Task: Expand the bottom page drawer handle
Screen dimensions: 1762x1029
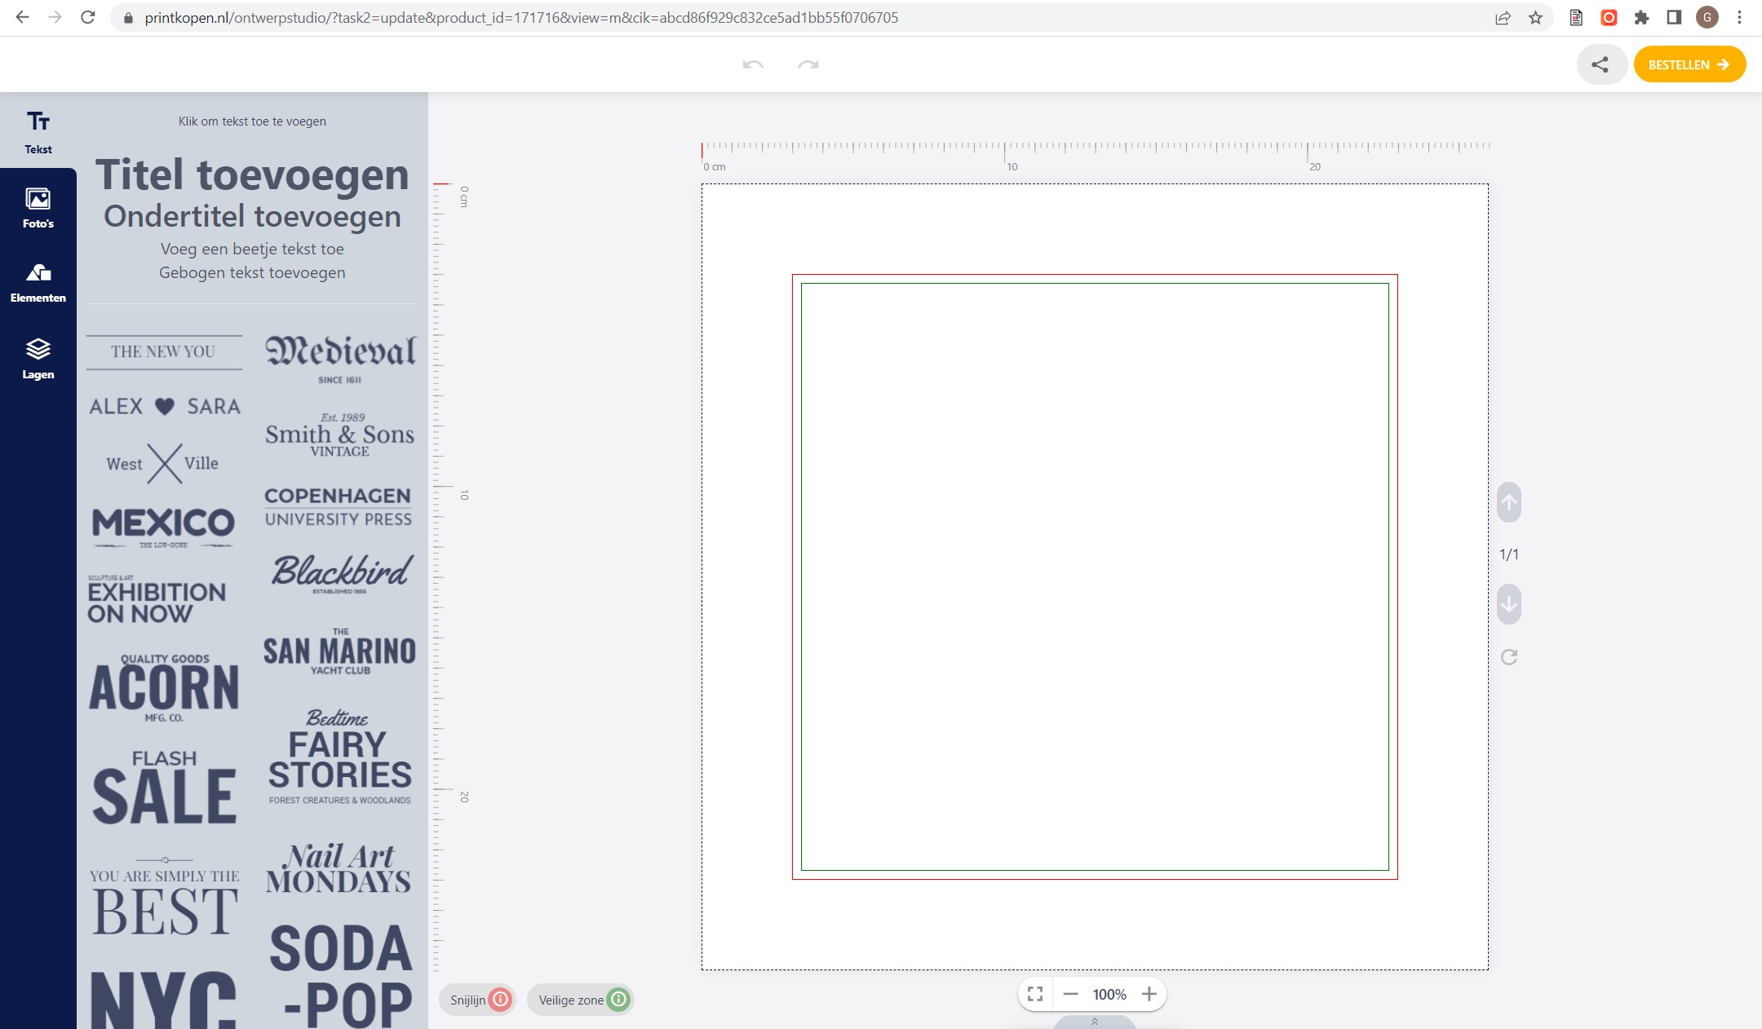Action: point(1095,1022)
